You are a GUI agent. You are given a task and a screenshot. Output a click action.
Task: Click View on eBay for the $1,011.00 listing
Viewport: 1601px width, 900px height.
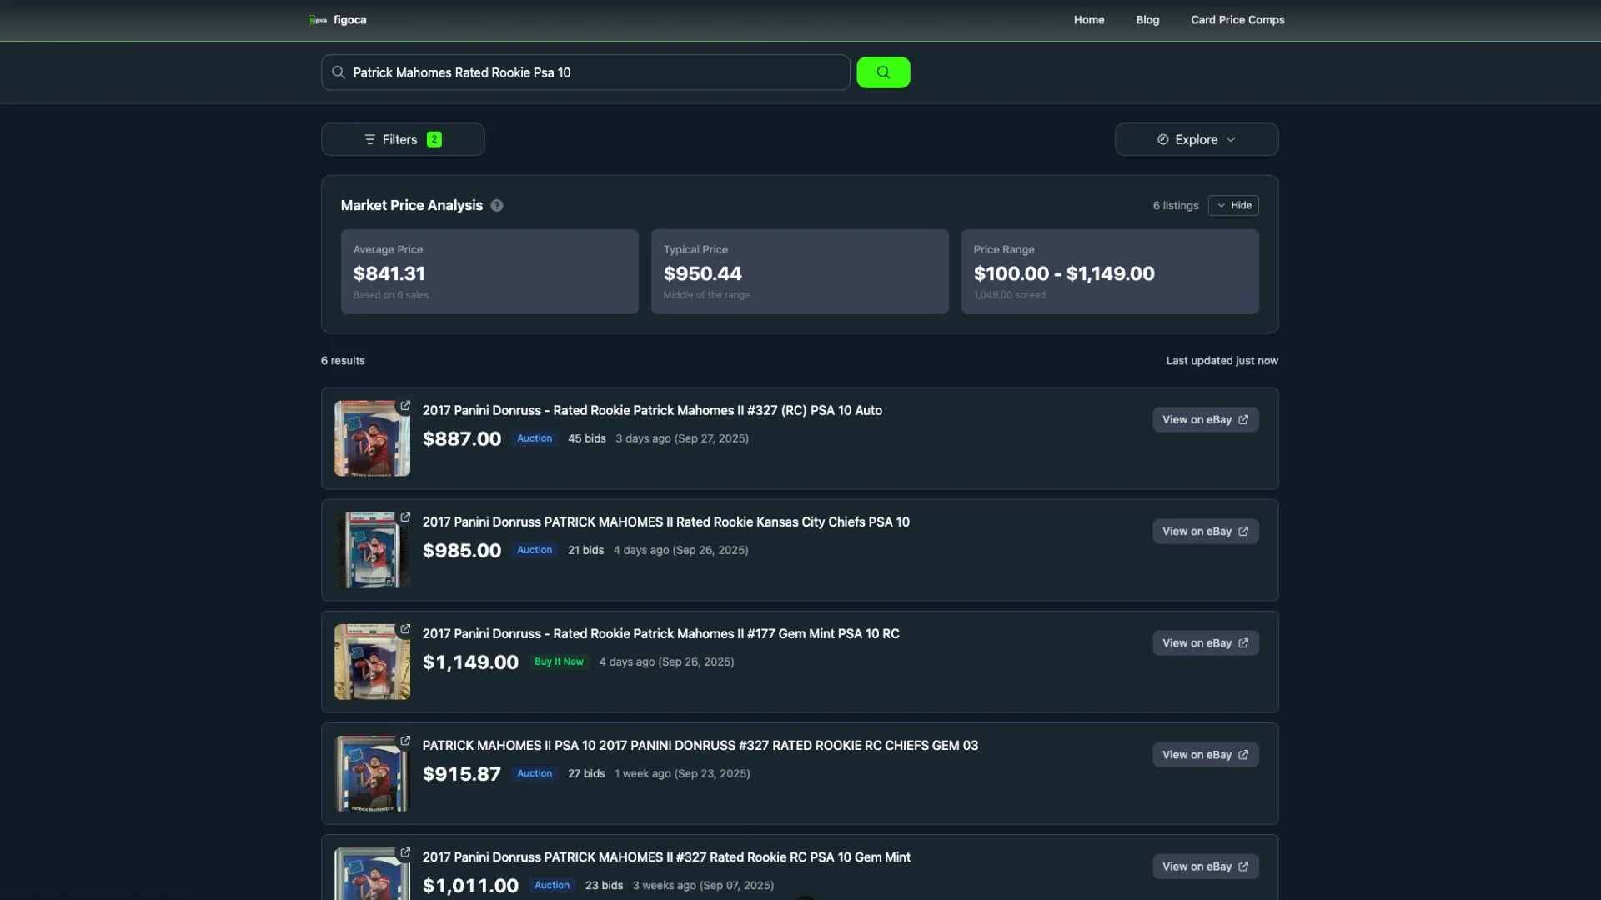[1205, 866]
